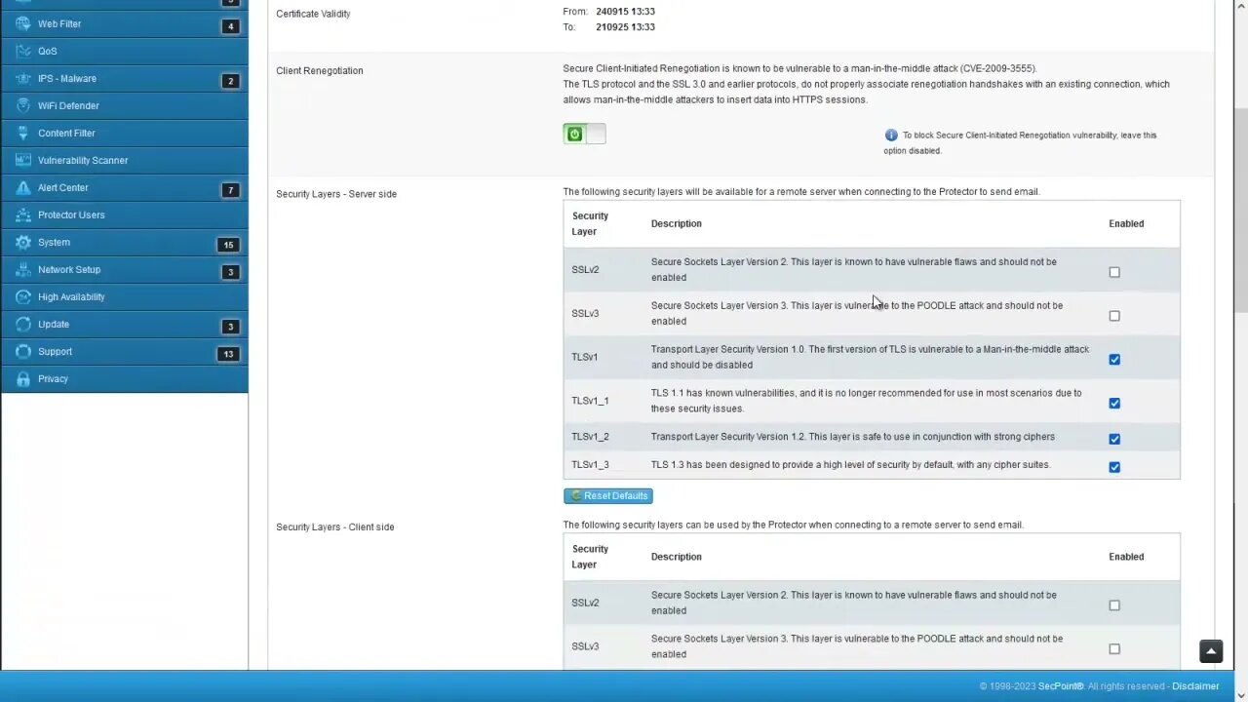Click the blue info icon beside renegotiation note
The height and width of the screenshot is (702, 1248).
click(x=891, y=136)
